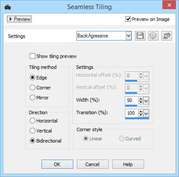Open the BackAgressive presets dropdown

[x=129, y=36]
